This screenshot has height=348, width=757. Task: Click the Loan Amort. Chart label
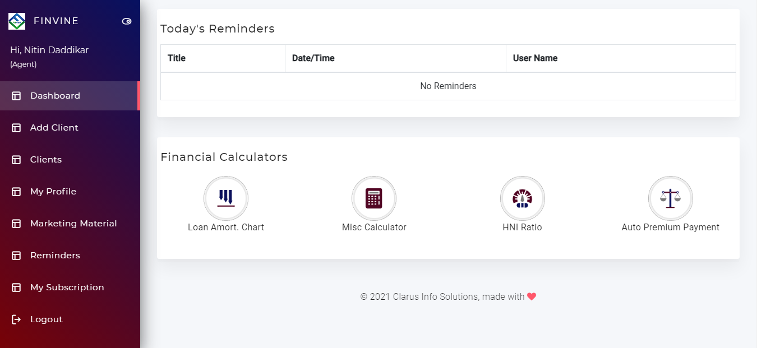click(226, 228)
